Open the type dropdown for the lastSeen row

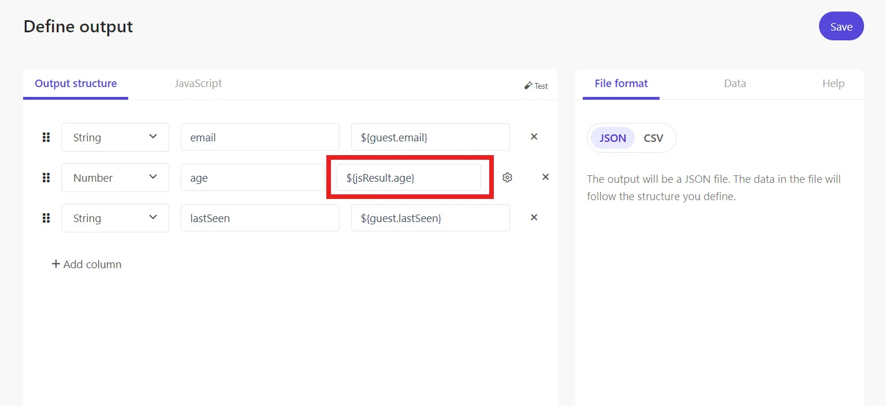click(115, 218)
